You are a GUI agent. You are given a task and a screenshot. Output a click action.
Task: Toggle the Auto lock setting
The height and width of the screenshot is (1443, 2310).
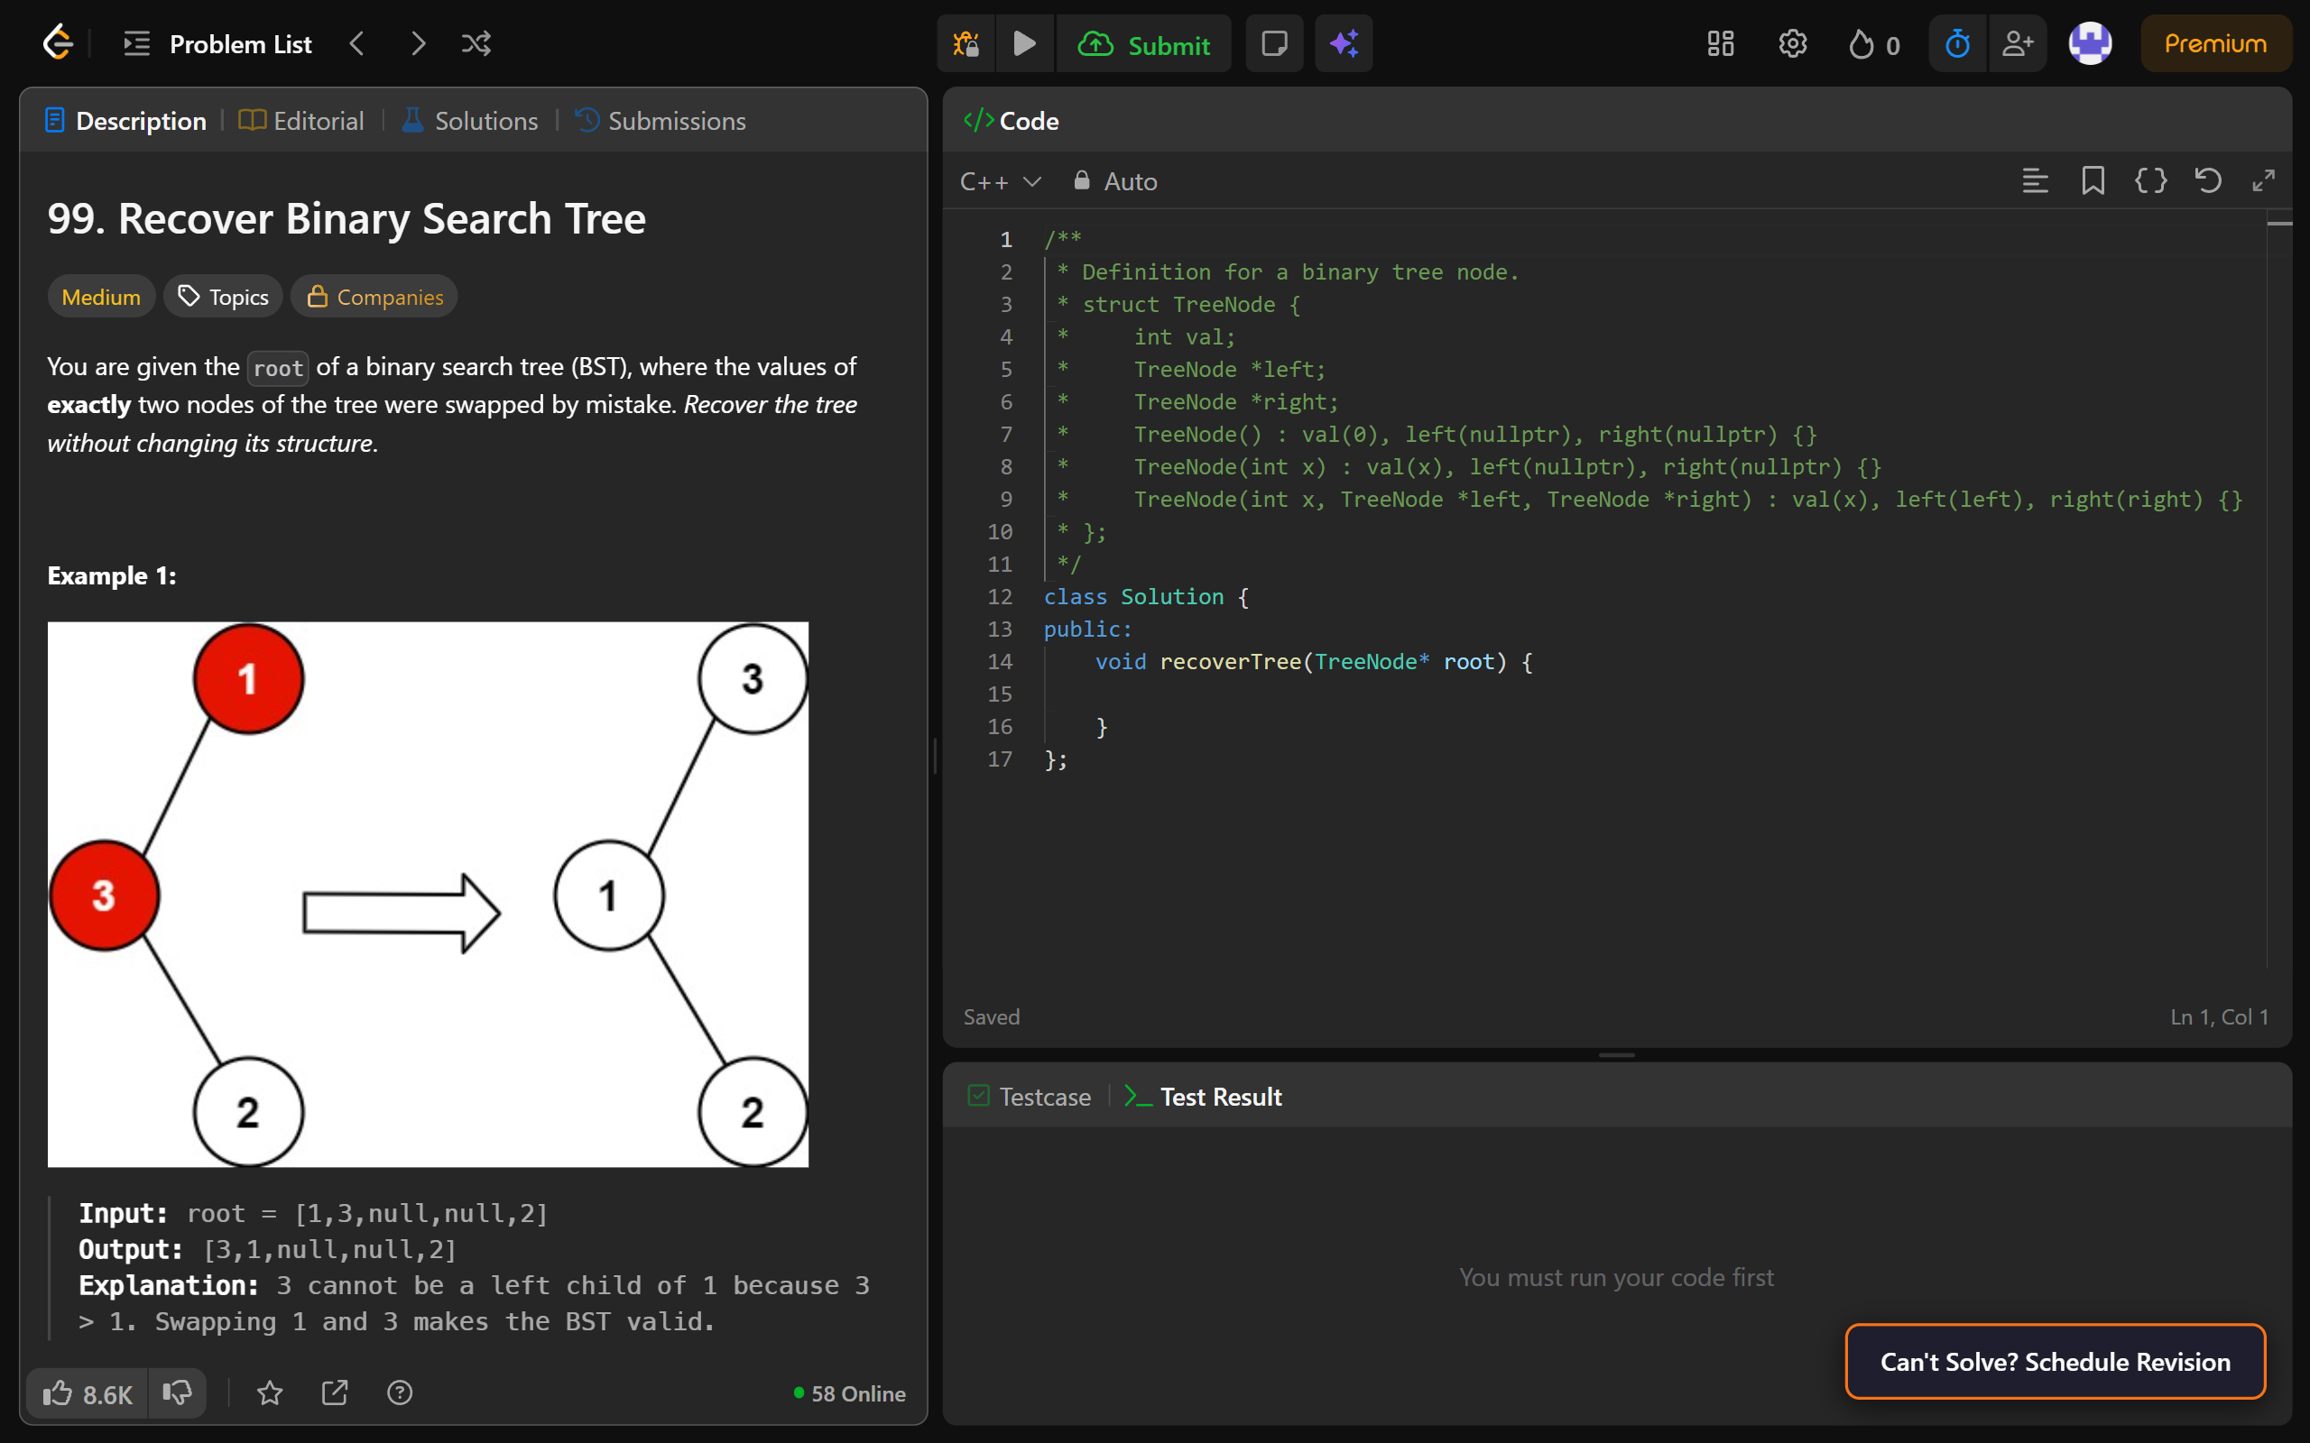1115,181
